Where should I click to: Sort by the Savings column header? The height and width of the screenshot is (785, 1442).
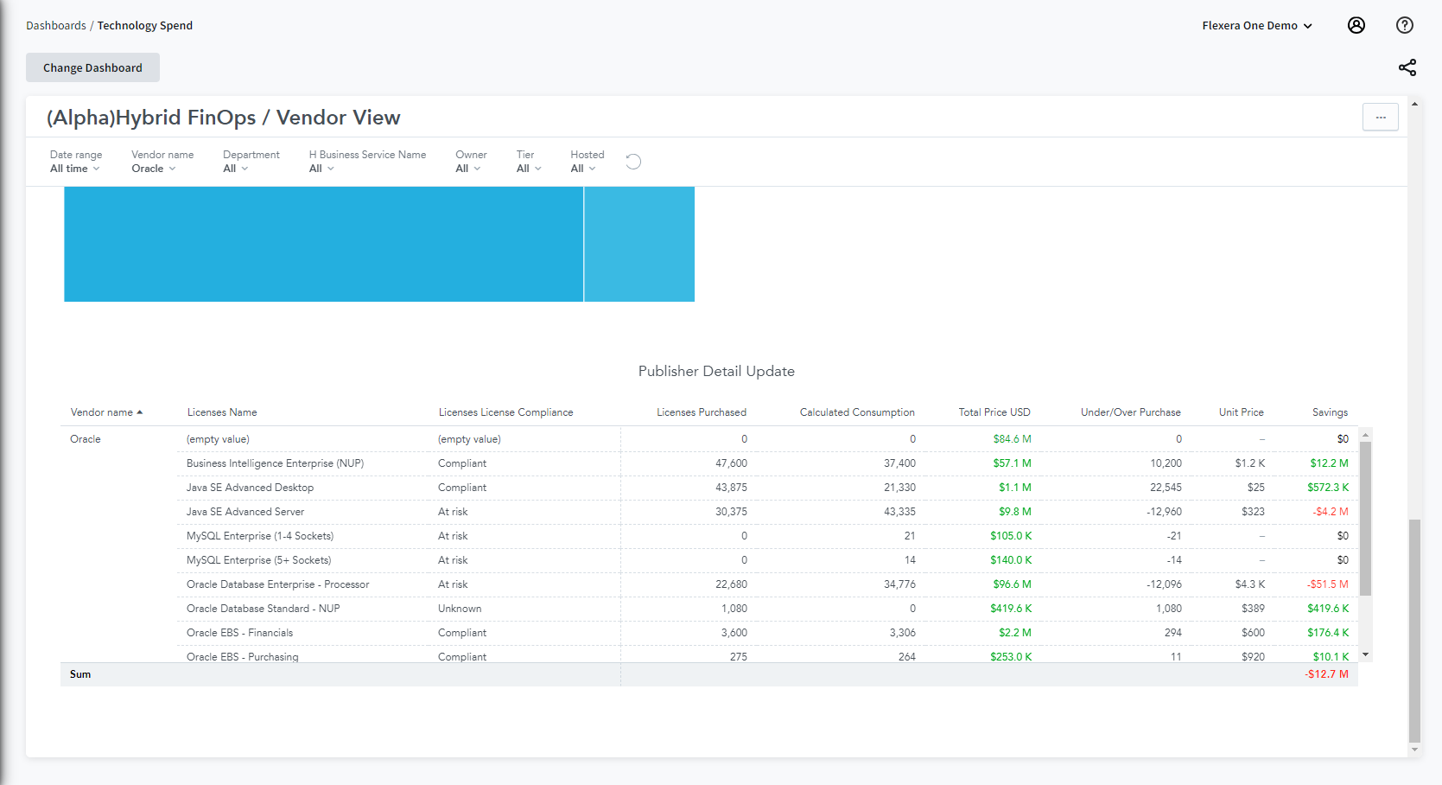click(1330, 412)
